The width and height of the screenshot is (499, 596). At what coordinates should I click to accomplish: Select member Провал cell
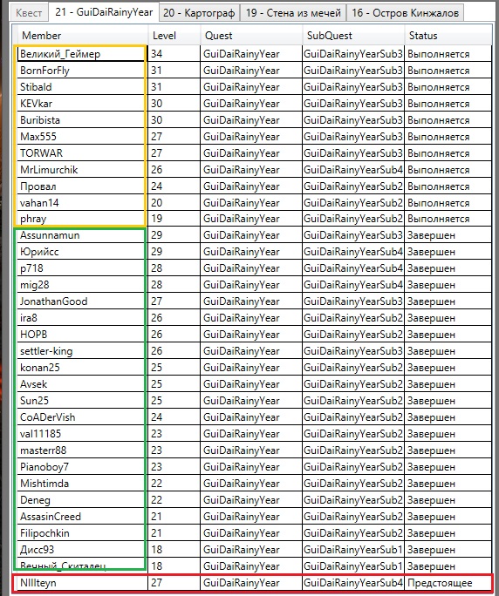coord(81,186)
